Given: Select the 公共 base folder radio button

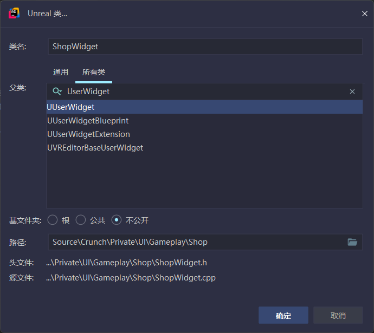Looking at the screenshot, I should tap(81, 220).
